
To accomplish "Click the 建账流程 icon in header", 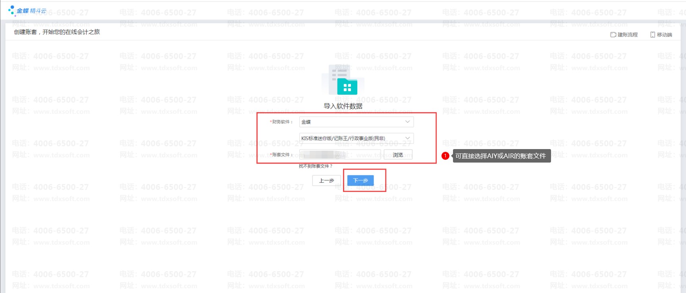I will tap(613, 35).
